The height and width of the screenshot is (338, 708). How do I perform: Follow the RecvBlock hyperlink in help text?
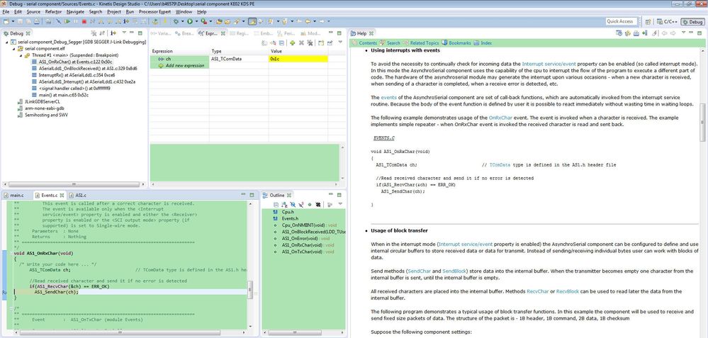568,291
